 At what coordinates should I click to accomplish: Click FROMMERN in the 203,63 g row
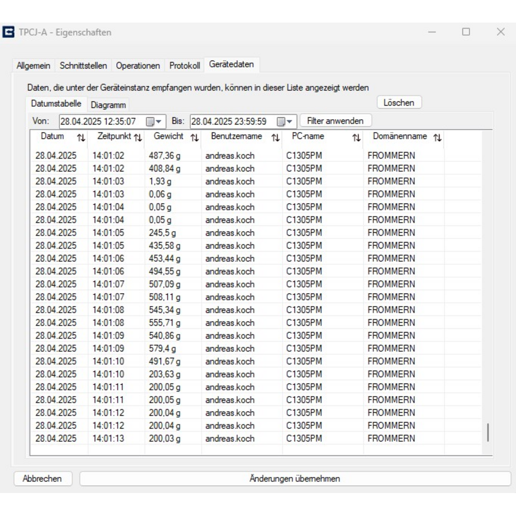click(x=391, y=375)
